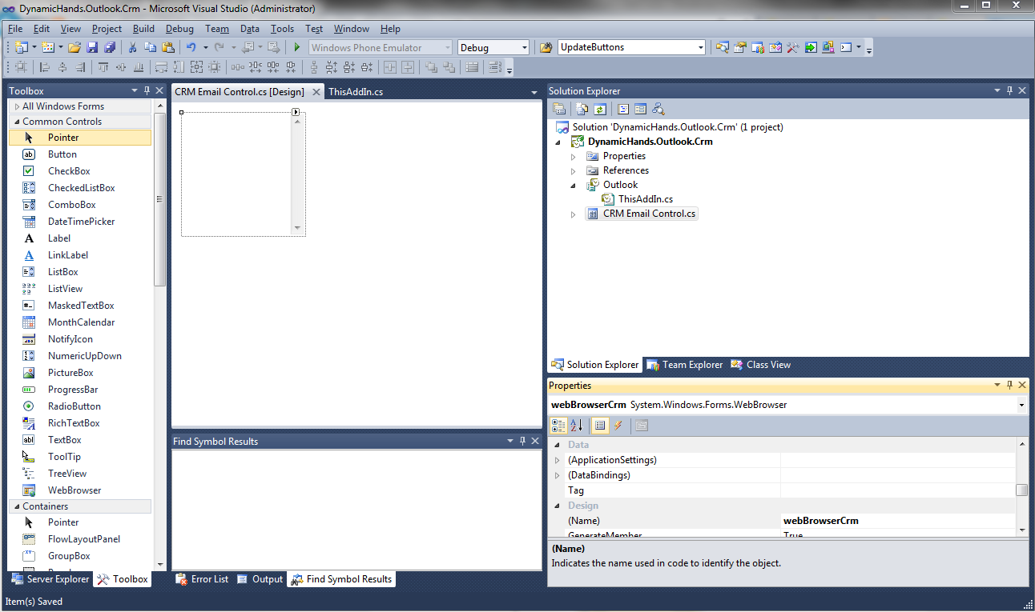Open View Class Diagram from Solution Explorer toolbar
The height and width of the screenshot is (612, 1035).
pyautogui.click(x=658, y=108)
